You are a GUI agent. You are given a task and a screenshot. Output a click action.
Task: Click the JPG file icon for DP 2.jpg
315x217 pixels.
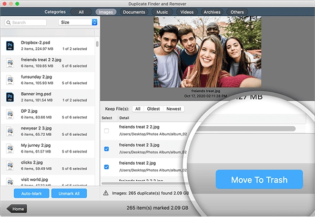10,114
